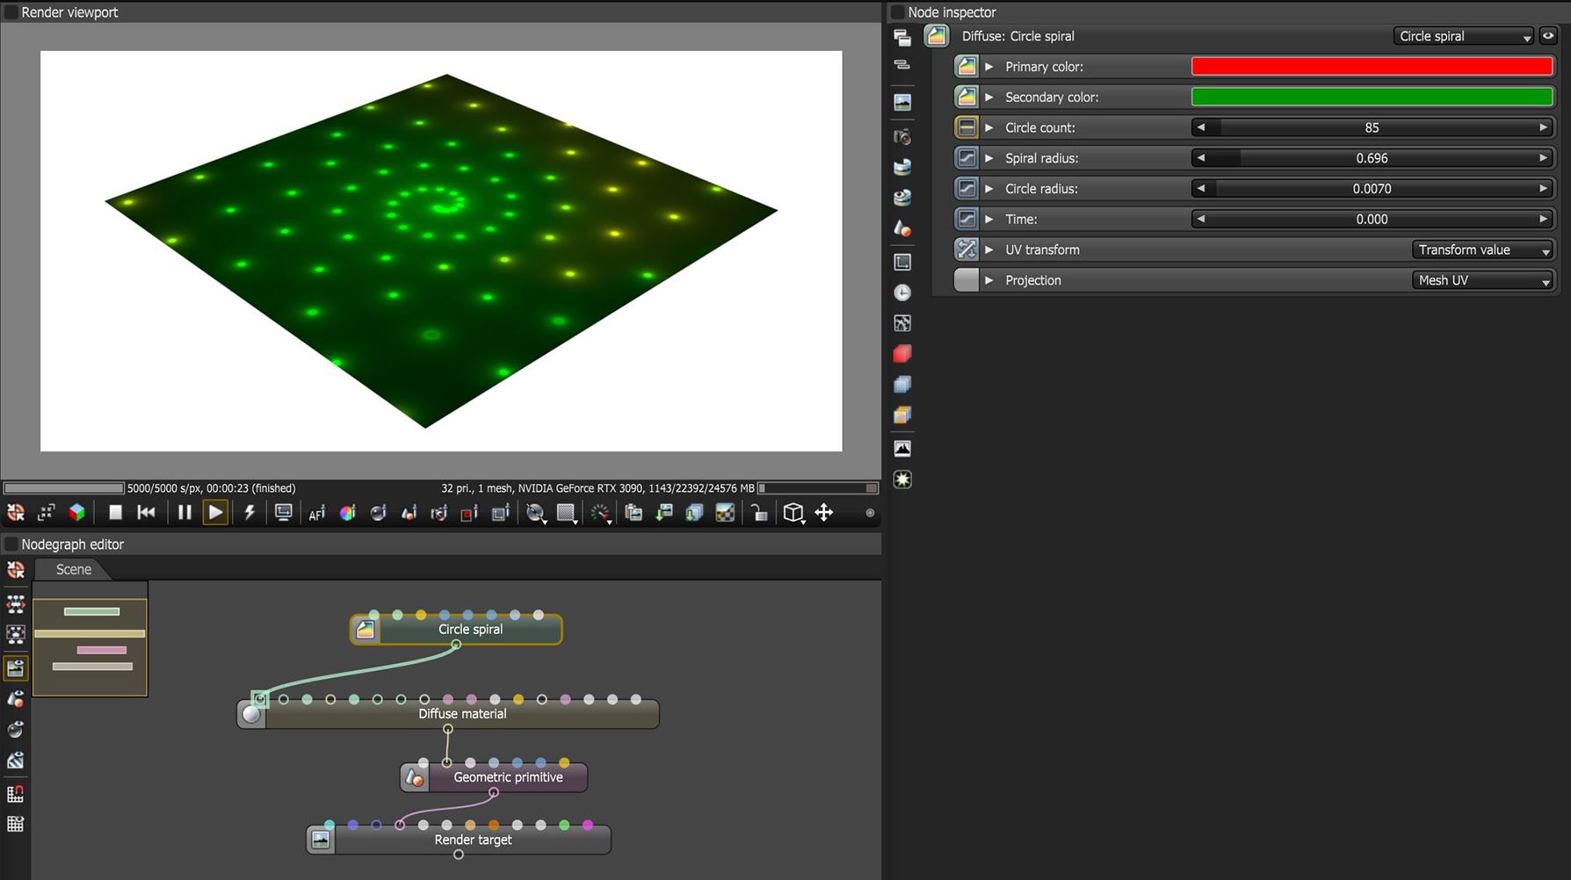Click the colored RGB cube icon in the render toolbar

click(77, 513)
